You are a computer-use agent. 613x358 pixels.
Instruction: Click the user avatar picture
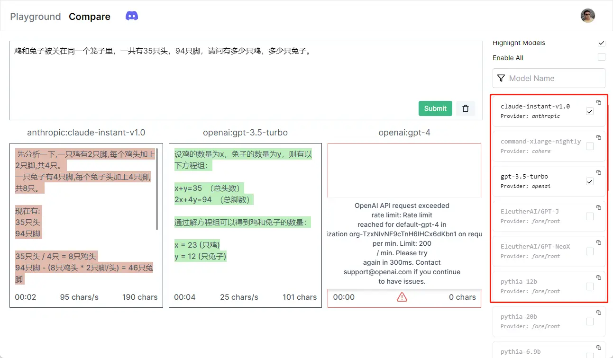pos(587,16)
